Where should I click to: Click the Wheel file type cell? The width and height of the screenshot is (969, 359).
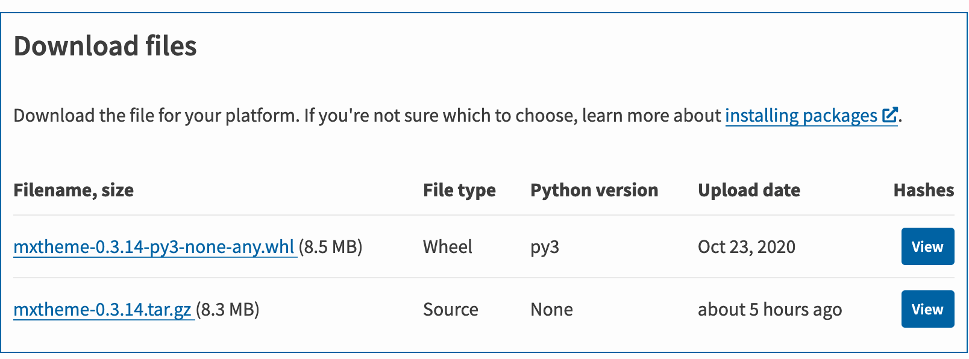pyautogui.click(x=447, y=247)
